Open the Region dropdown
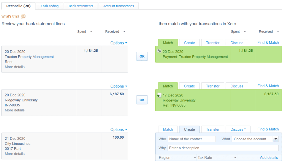The height and width of the screenshot is (167, 285). point(177,158)
